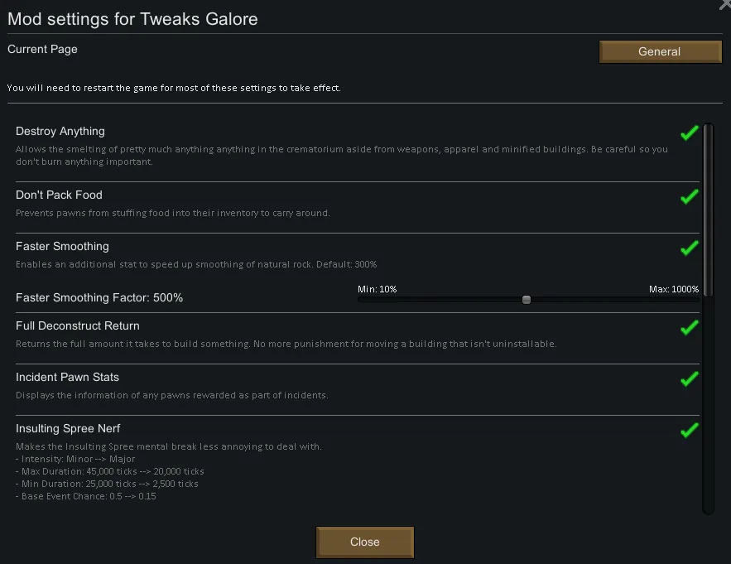This screenshot has height=564, width=731.
Task: Open the General page selector
Action: click(660, 51)
